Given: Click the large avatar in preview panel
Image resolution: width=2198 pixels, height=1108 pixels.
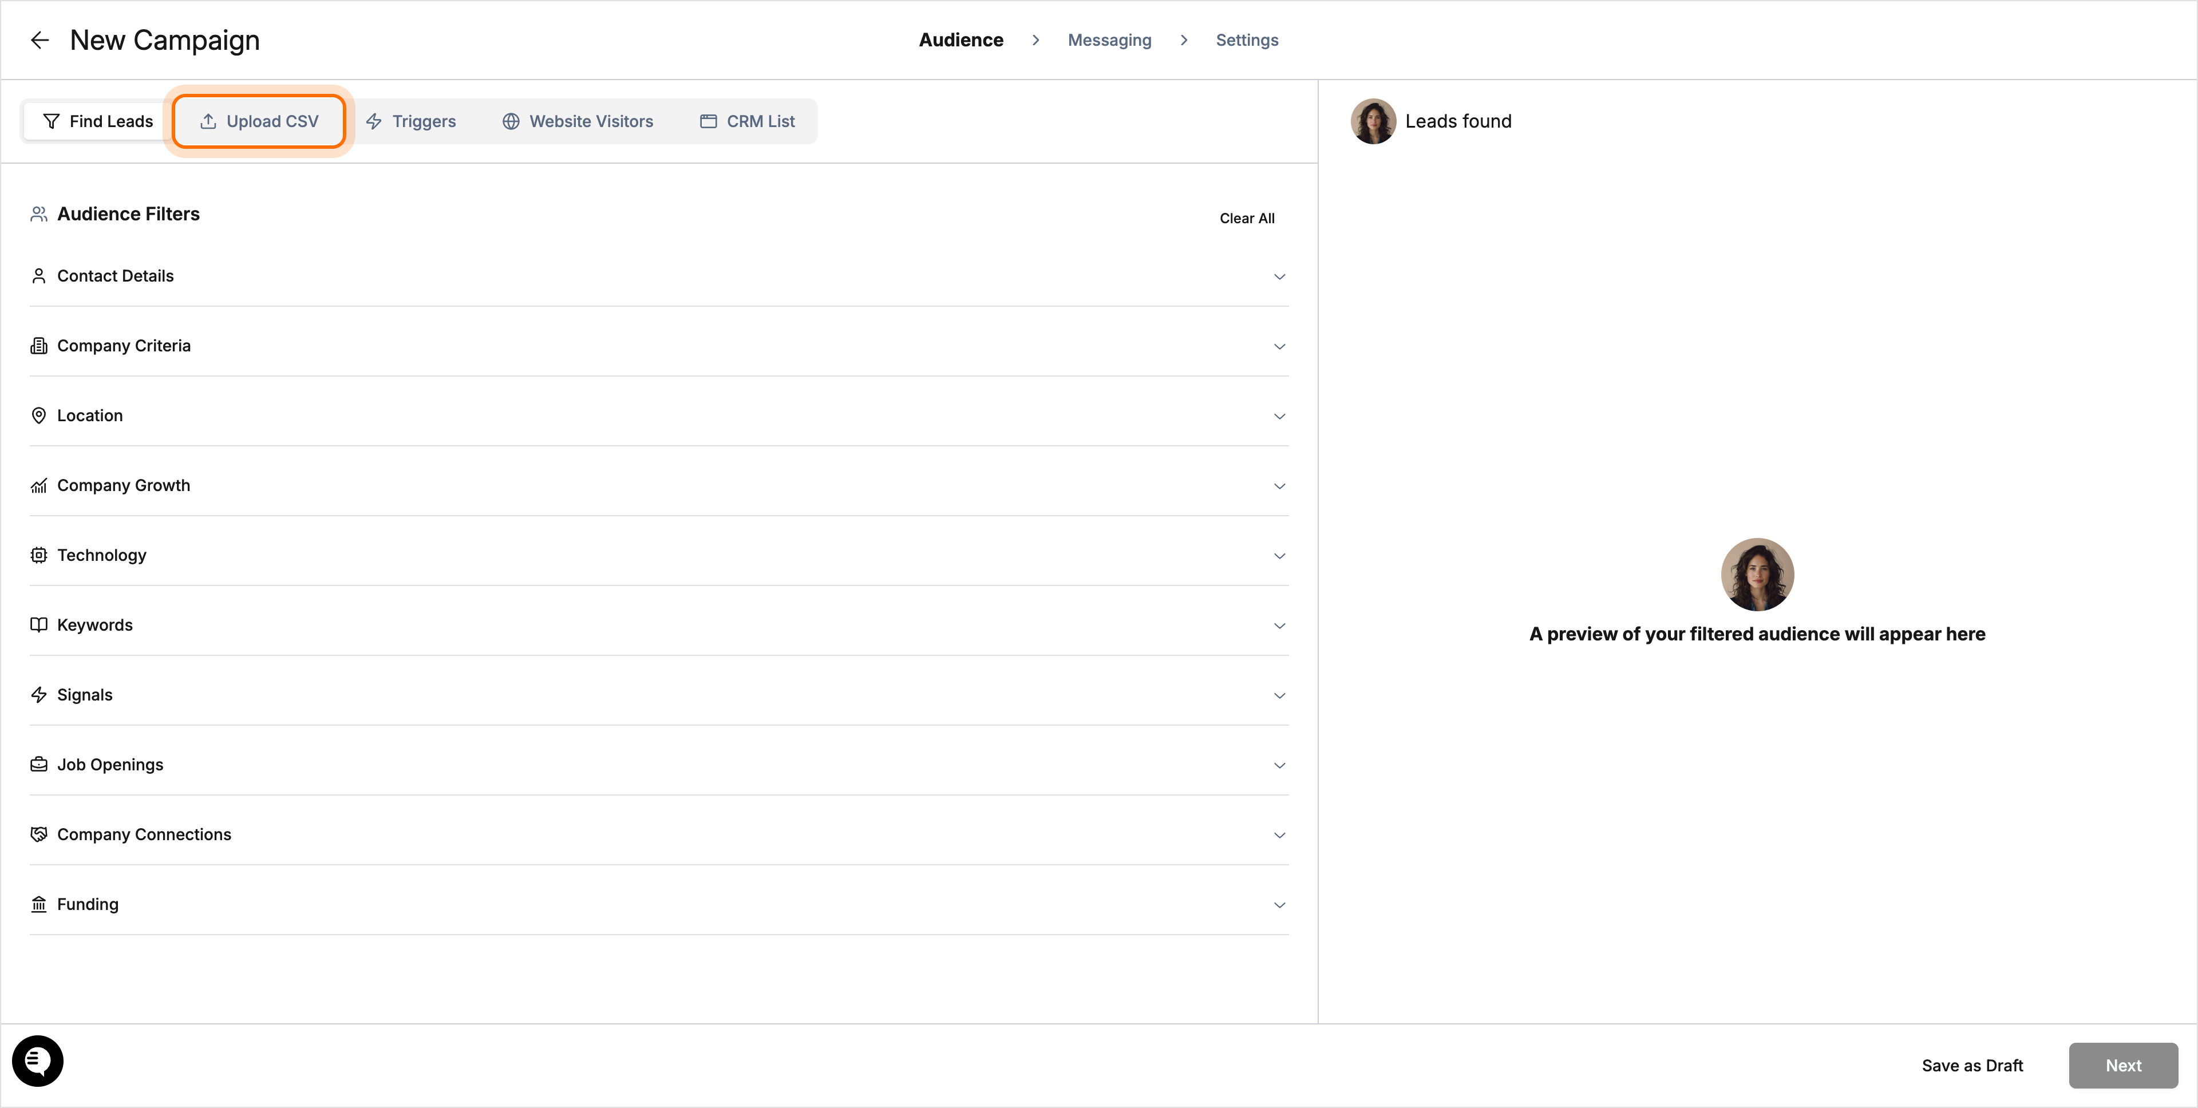Looking at the screenshot, I should (1757, 574).
